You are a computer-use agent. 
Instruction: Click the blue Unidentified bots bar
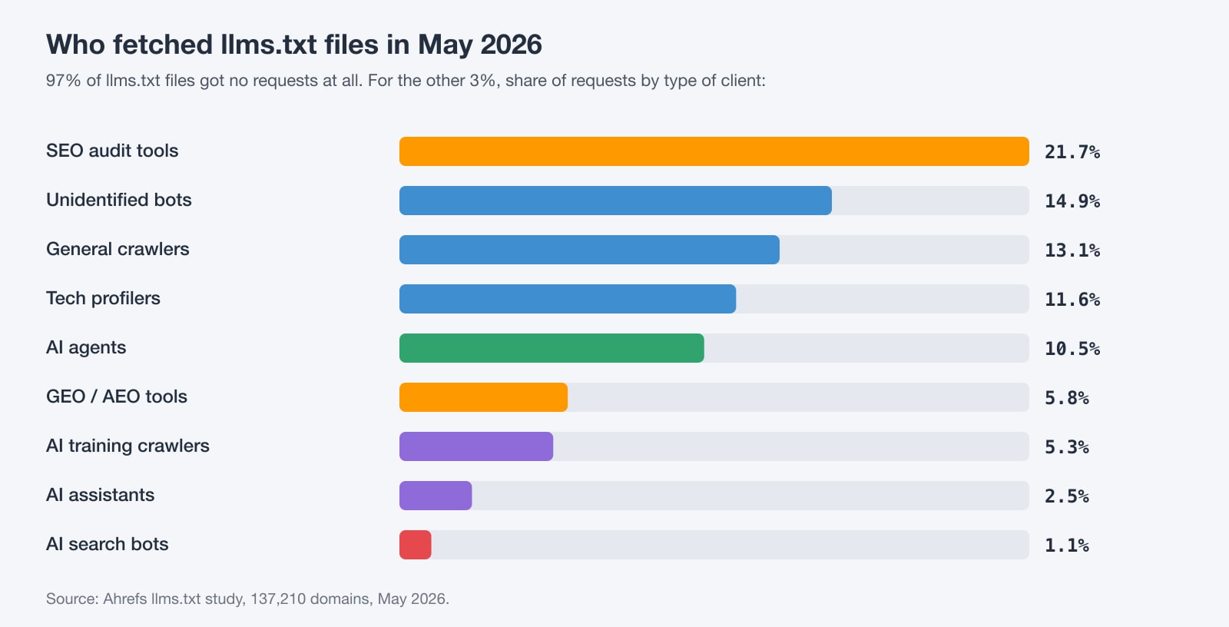[x=615, y=201]
